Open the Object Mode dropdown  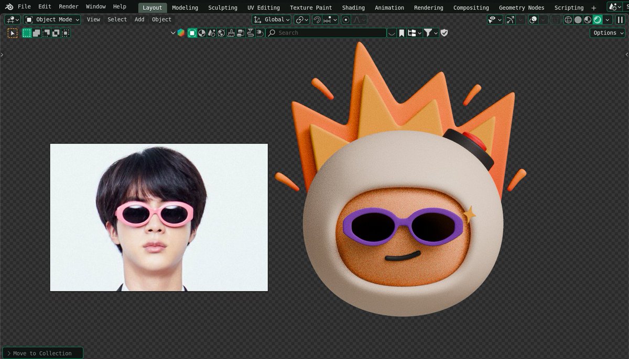[x=52, y=19]
